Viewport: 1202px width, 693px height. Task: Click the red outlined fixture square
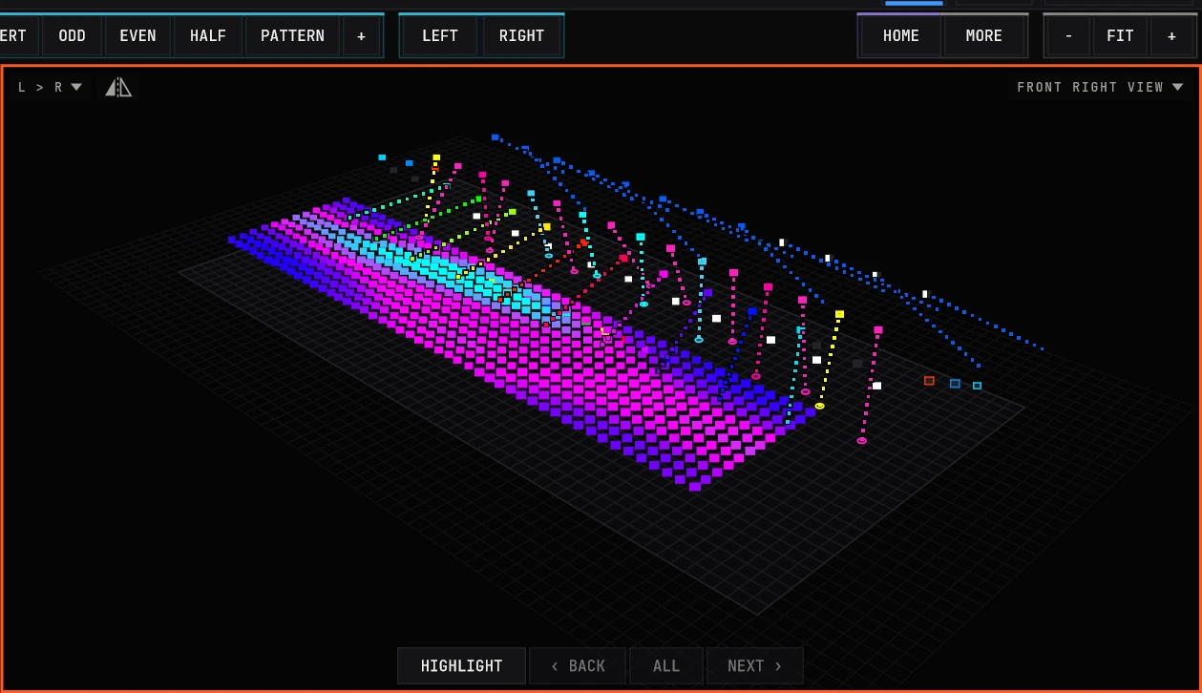pyautogui.click(x=929, y=381)
